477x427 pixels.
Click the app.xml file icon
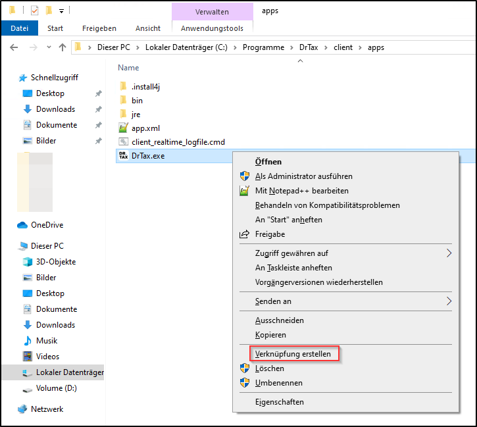click(123, 128)
